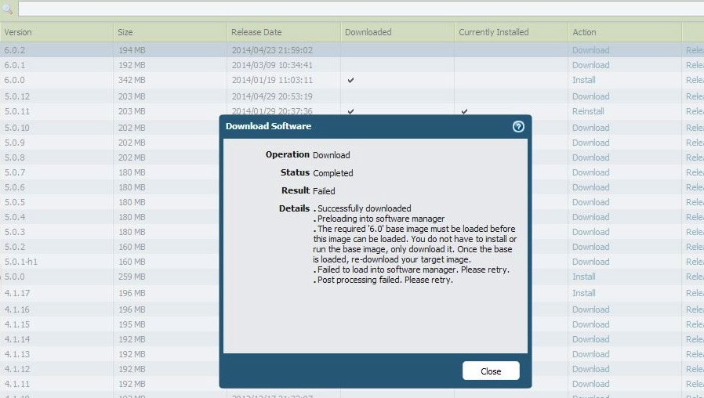Download version 4.1.16
704x398 pixels.
point(591,309)
